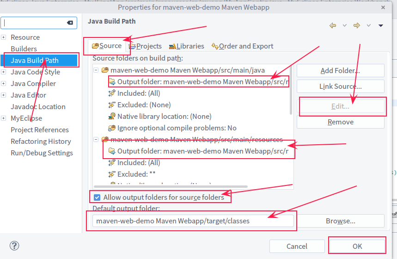This screenshot has height=259, width=397.
Task: Click the Libraries tab books icon
Action: point(172,46)
